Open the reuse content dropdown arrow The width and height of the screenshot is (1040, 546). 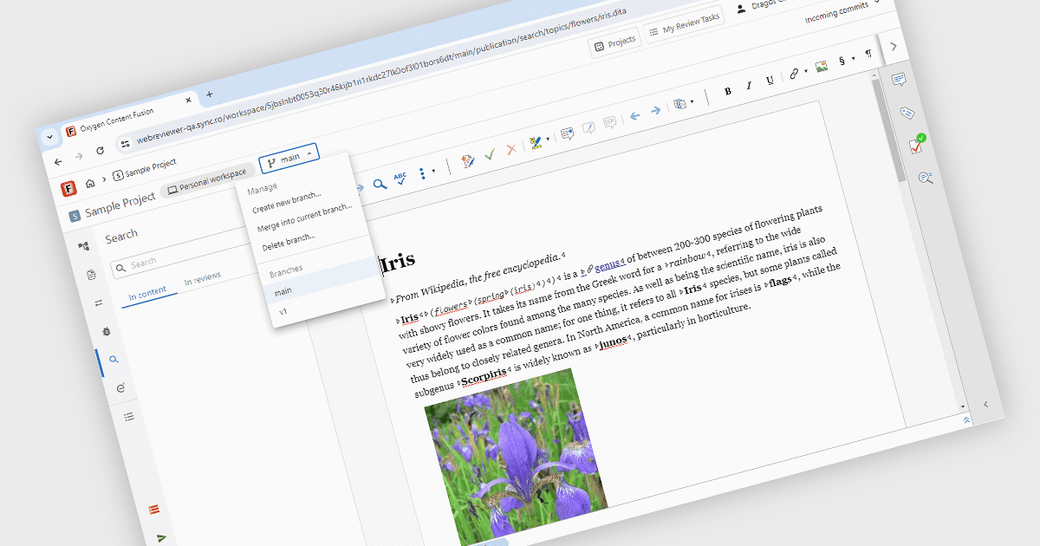pyautogui.click(x=692, y=102)
